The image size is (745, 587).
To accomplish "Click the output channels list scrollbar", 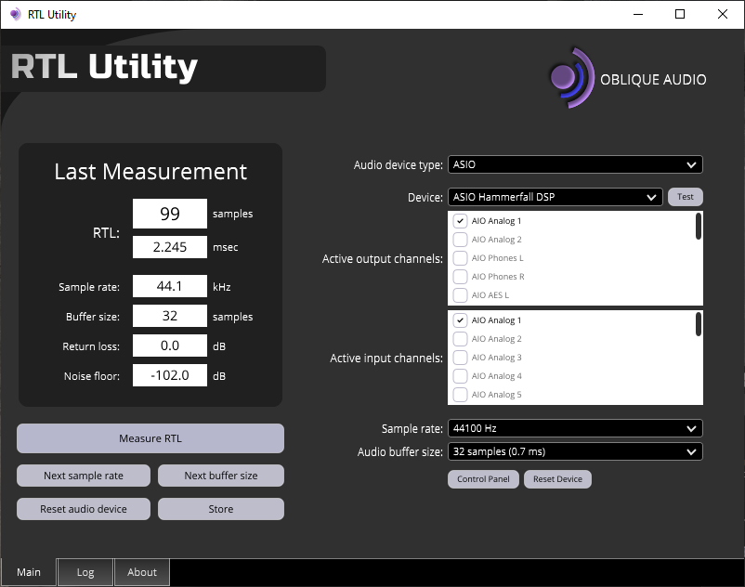I will [x=698, y=227].
